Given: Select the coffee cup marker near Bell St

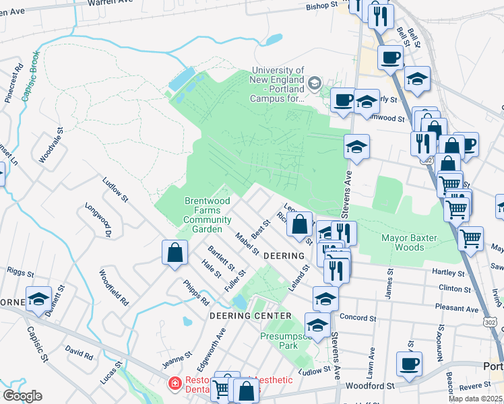Looking at the screenshot, I should tap(391, 59).
